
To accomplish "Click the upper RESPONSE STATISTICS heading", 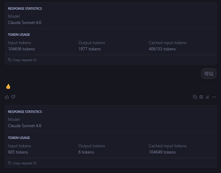I will 25,9.
